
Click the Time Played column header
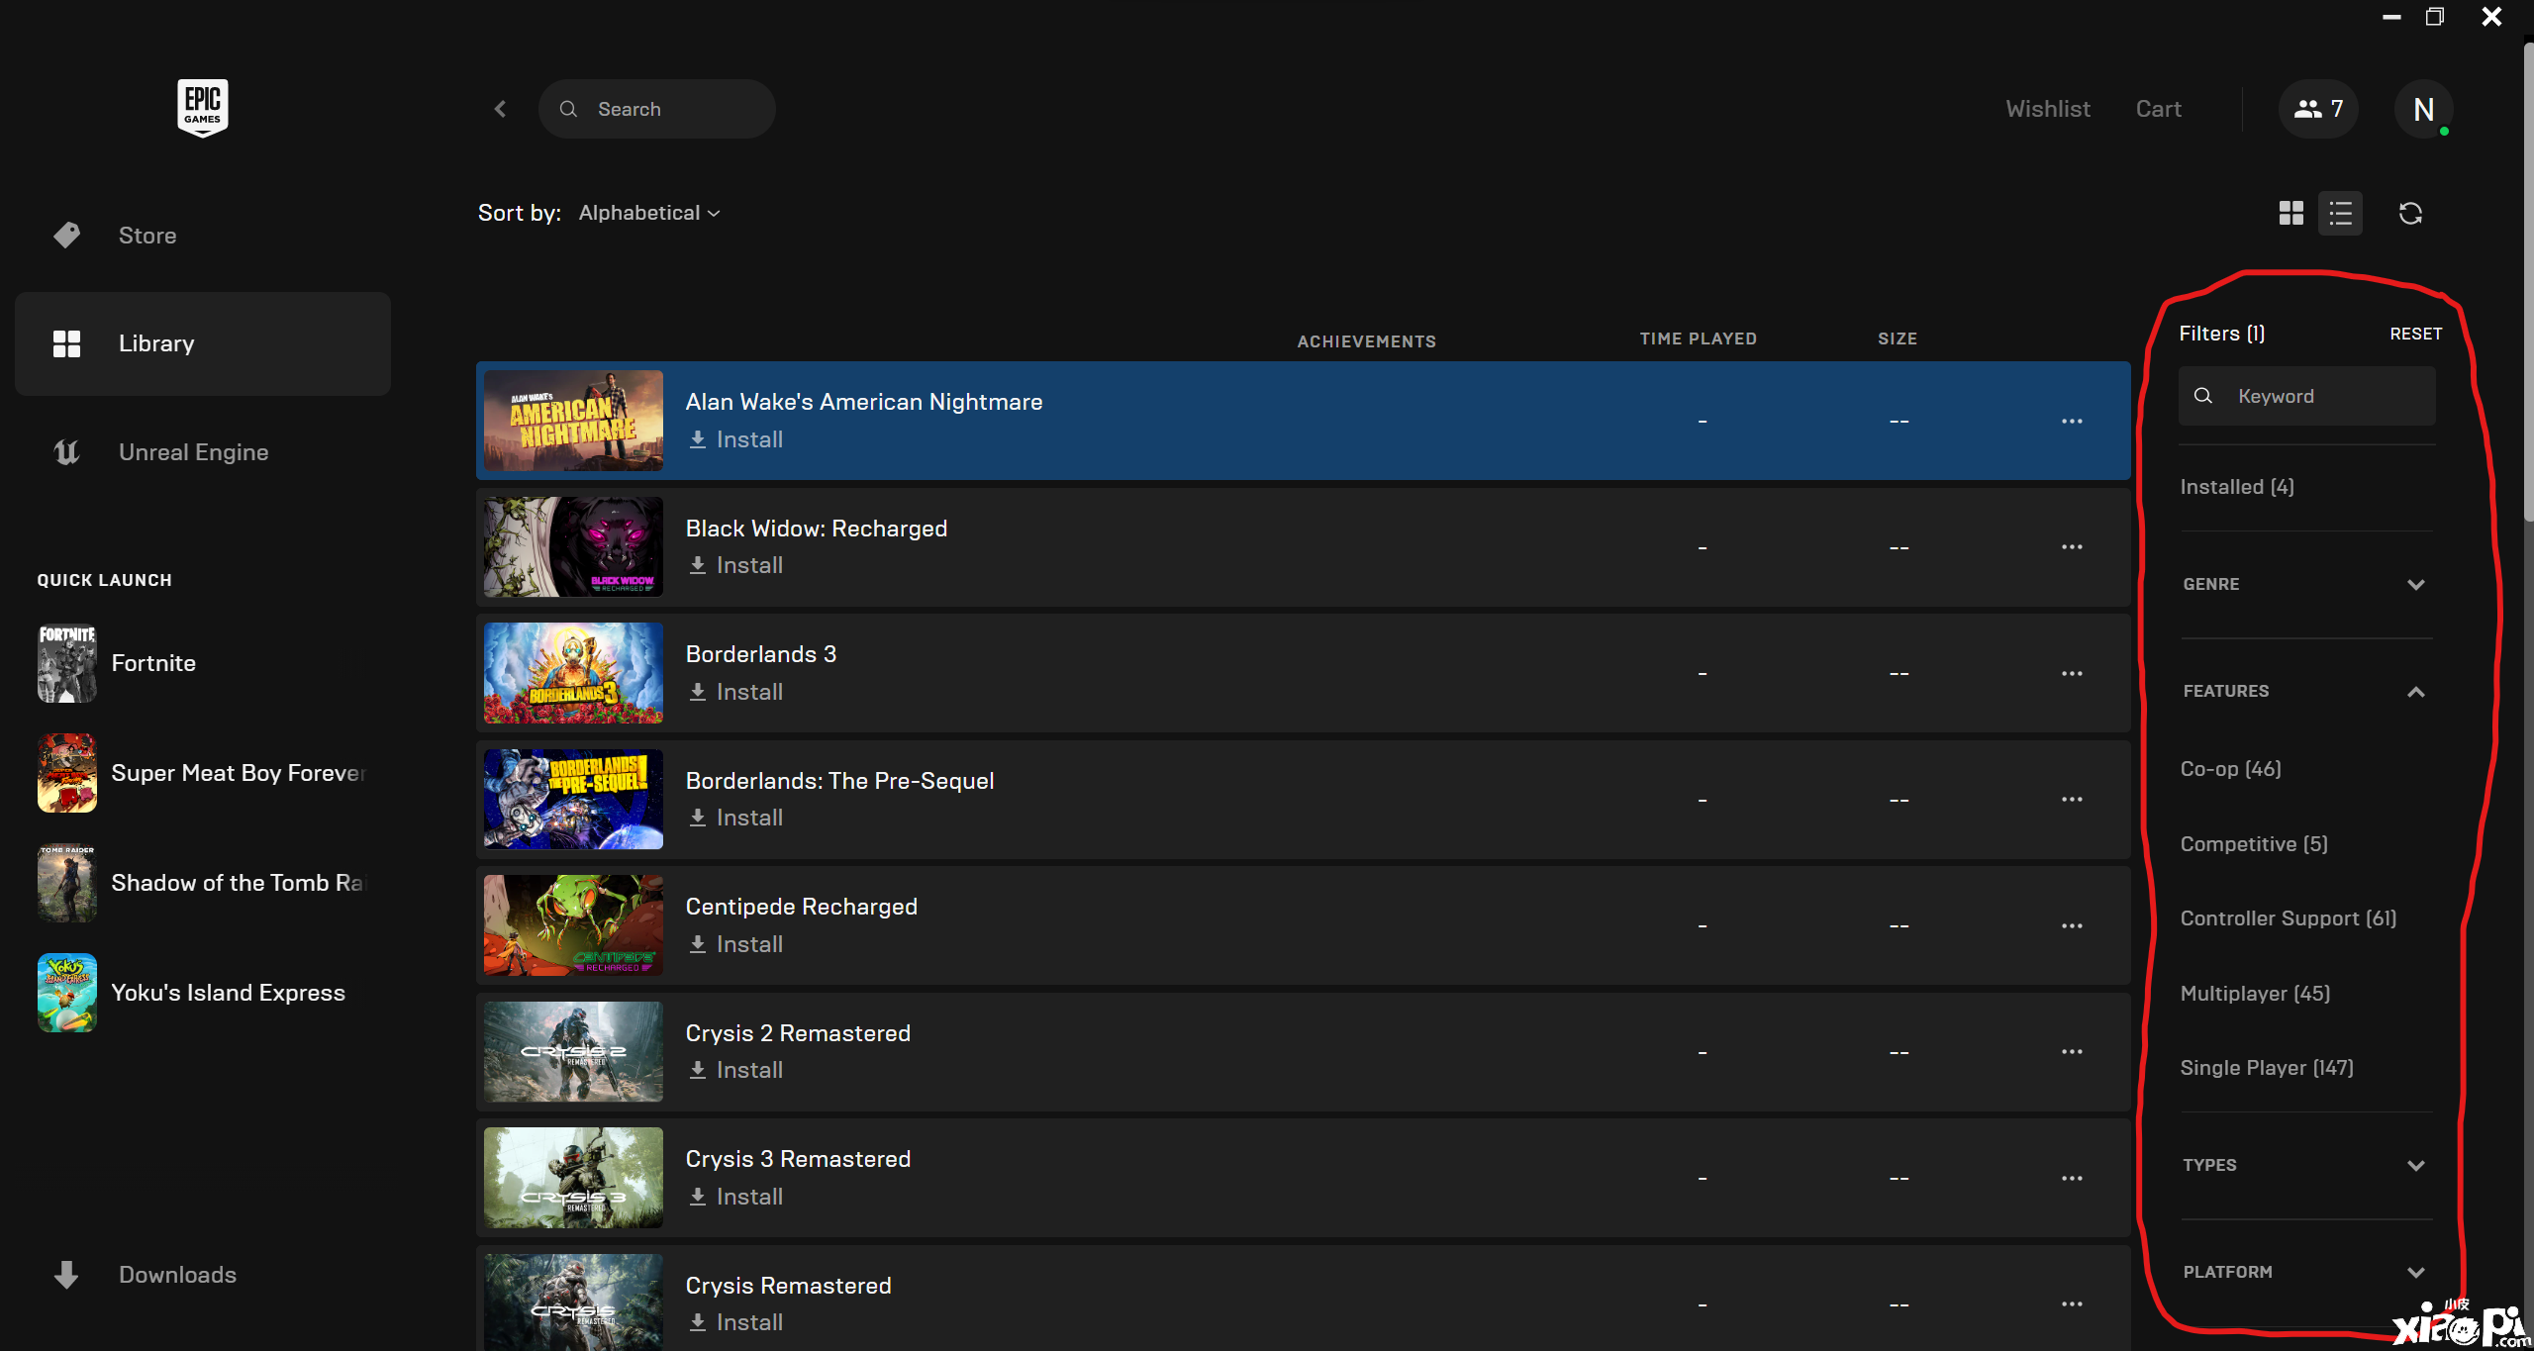click(x=1698, y=339)
